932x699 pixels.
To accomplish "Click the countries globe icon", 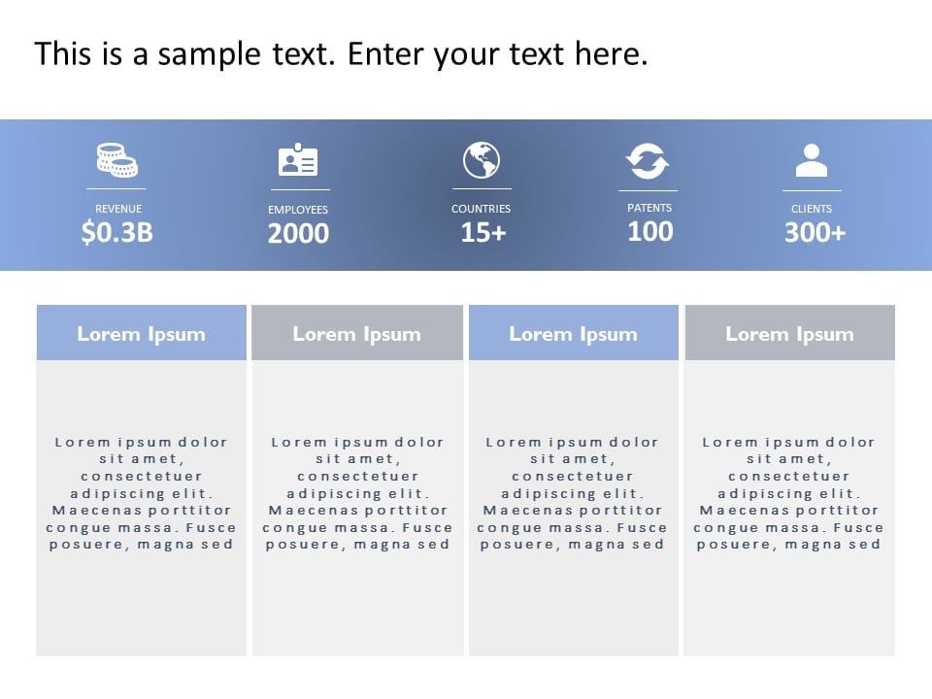I will click(x=482, y=160).
